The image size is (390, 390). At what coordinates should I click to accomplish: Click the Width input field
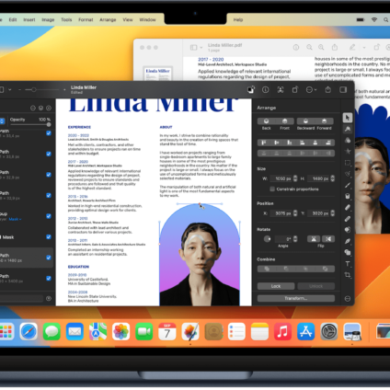pyautogui.click(x=281, y=178)
